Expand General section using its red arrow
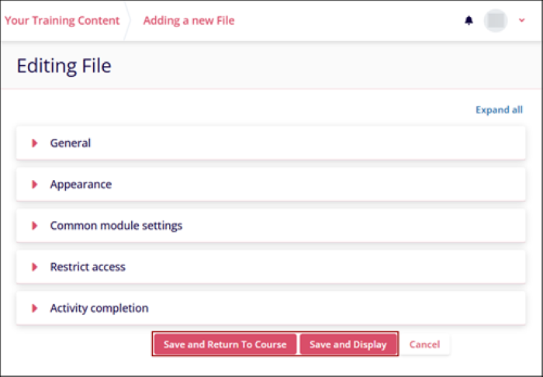The height and width of the screenshot is (377, 543). pyautogui.click(x=35, y=144)
